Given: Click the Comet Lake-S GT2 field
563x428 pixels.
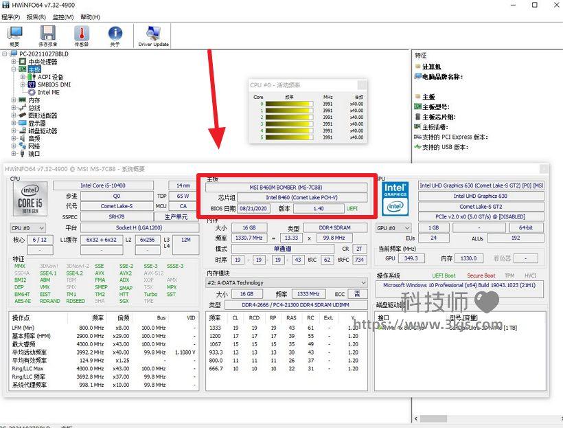Looking at the screenshot, I should 481,207.
